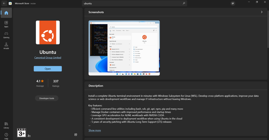Expand description with Show more
Screen dimensions: 269x140
(x=95, y=130)
